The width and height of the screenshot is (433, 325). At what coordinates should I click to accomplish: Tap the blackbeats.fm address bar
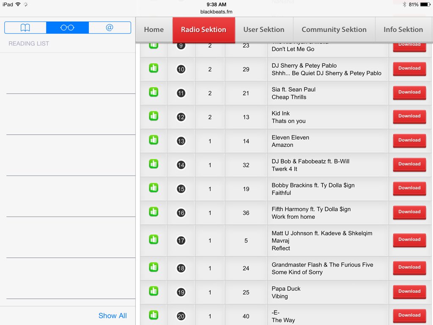coord(216,12)
